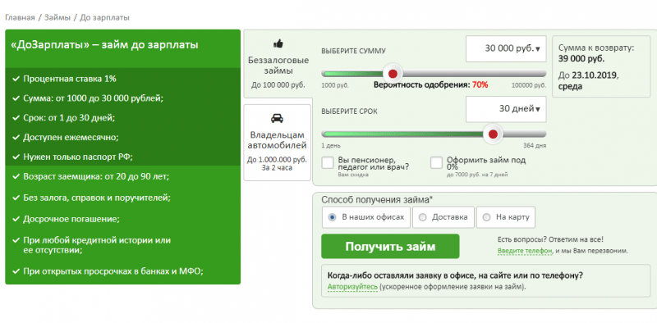
Task: Click checkmark icon beside Нужен только паспорт РФ
Action: pos(16,157)
